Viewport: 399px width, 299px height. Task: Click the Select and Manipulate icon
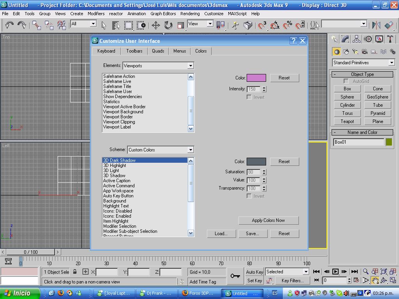pyautogui.click(x=235, y=25)
